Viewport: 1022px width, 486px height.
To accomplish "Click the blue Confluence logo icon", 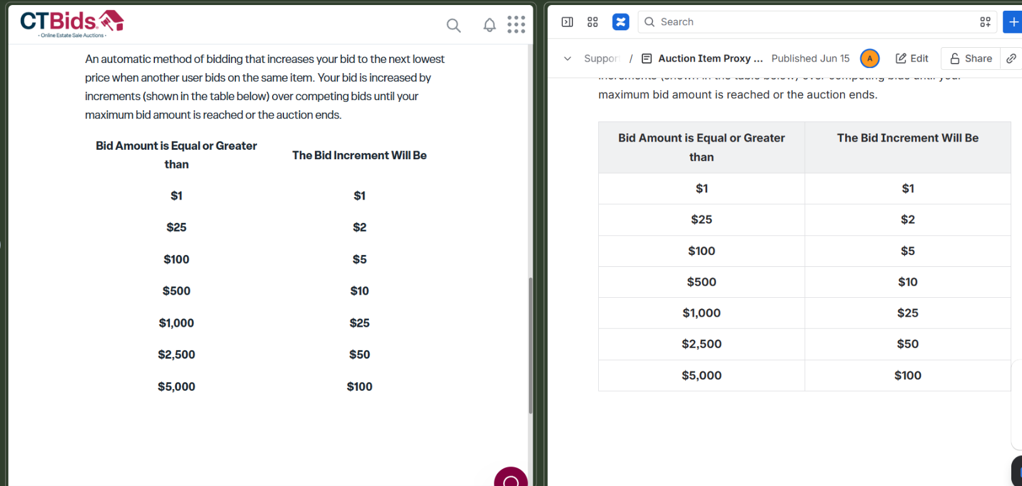I will [621, 22].
